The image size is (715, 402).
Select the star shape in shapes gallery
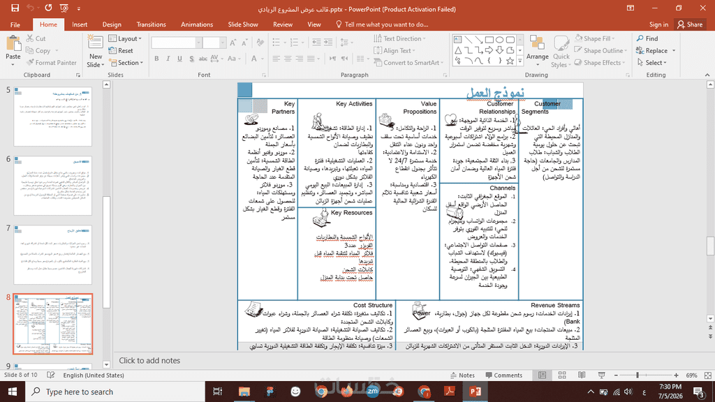pyautogui.click(x=510, y=61)
